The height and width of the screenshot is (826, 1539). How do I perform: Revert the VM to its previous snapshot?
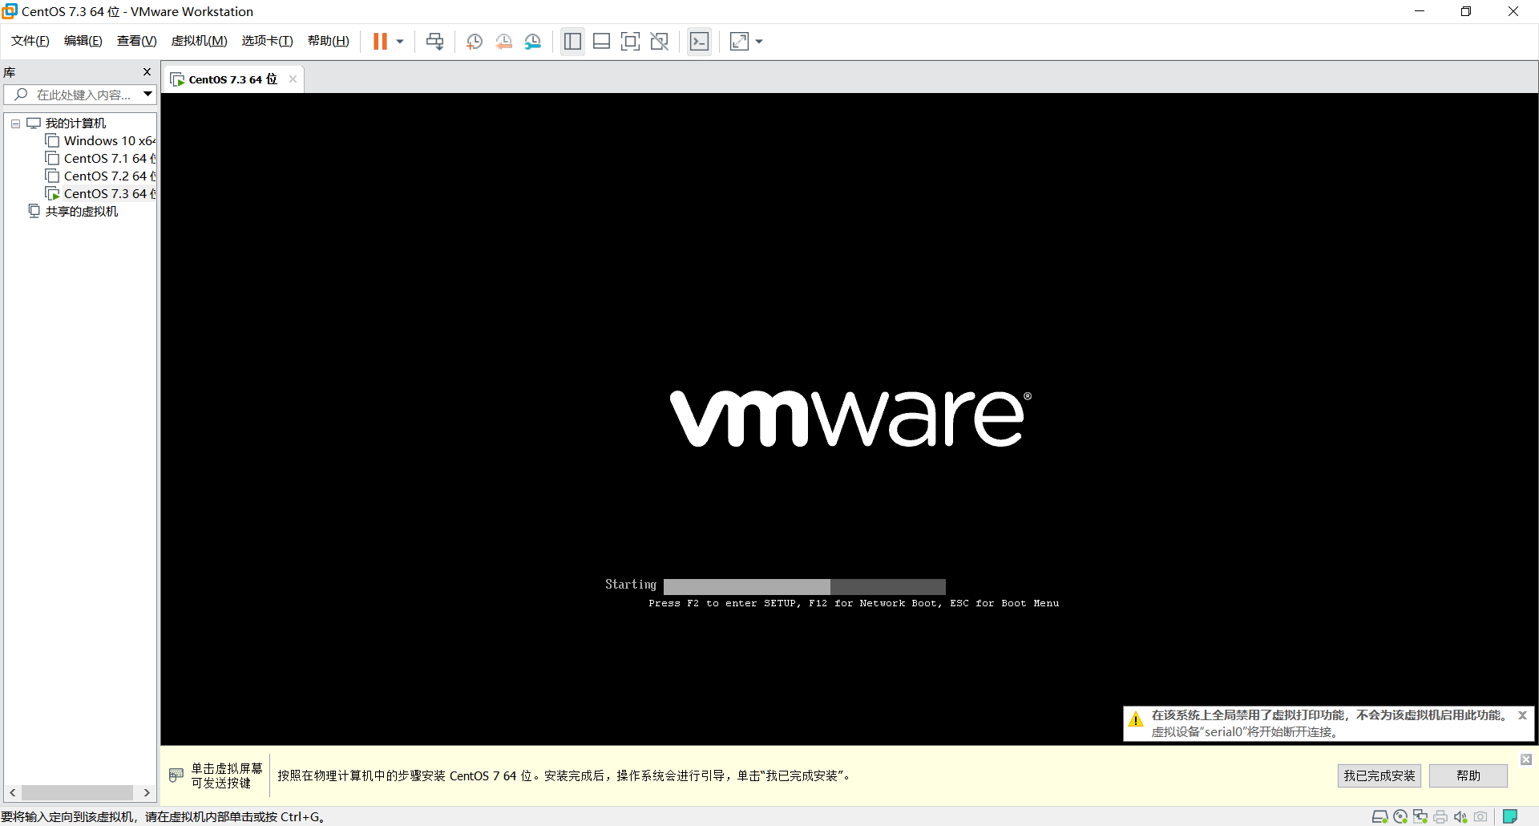pyautogui.click(x=504, y=42)
